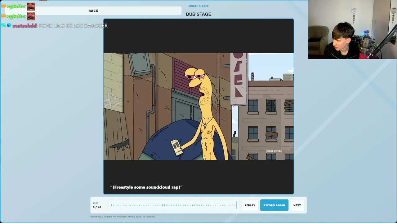The width and height of the screenshot is (397, 223).
Task: Click the SINGLE PLAYER mode label
Action: coord(198,6)
